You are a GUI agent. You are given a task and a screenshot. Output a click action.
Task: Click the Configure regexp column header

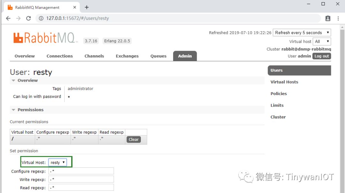(53, 132)
